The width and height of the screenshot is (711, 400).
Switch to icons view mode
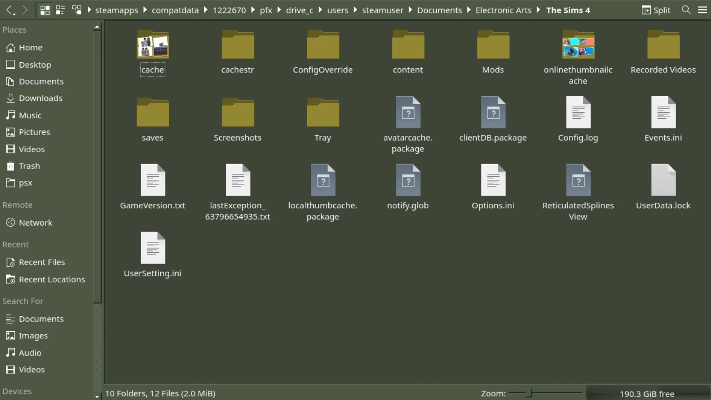tap(45, 10)
